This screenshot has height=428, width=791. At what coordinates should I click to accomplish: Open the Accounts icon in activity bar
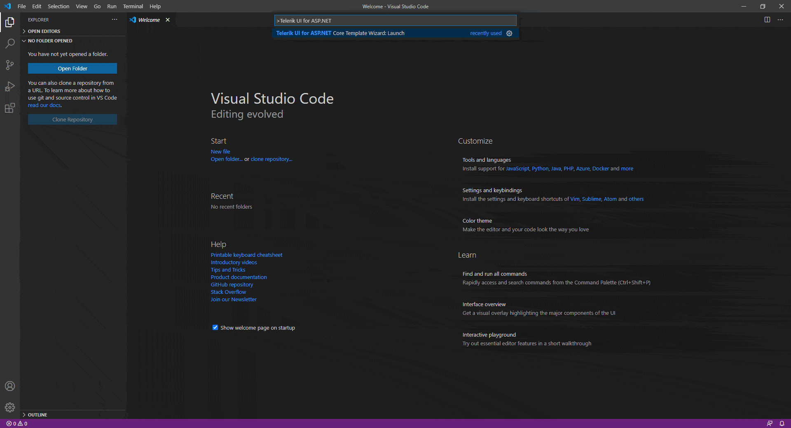point(10,386)
